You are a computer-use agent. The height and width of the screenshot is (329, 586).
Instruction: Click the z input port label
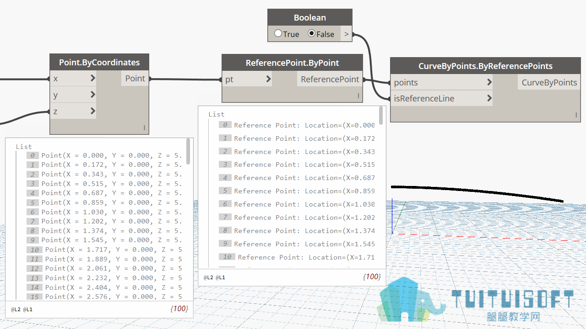55,111
